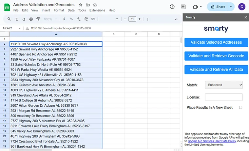Follow the Google API Services User Data Policy link
This screenshot has height=151, width=249.
click(x=212, y=141)
